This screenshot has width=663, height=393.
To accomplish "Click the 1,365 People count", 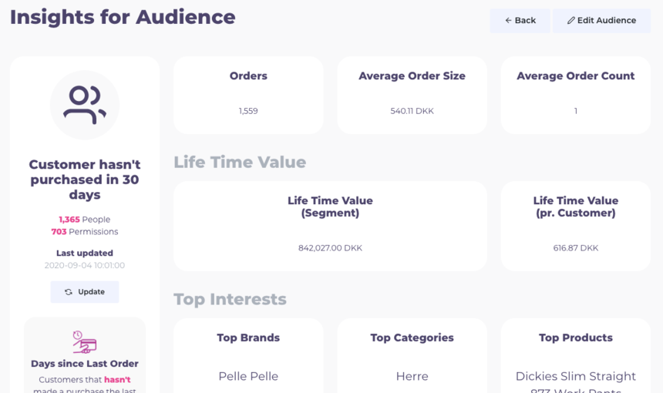I will (85, 220).
